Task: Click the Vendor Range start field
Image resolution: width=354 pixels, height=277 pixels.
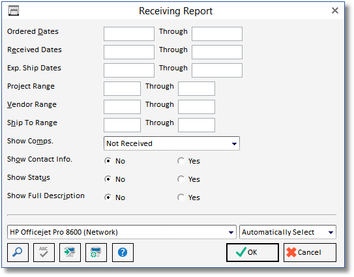Action: pos(122,107)
